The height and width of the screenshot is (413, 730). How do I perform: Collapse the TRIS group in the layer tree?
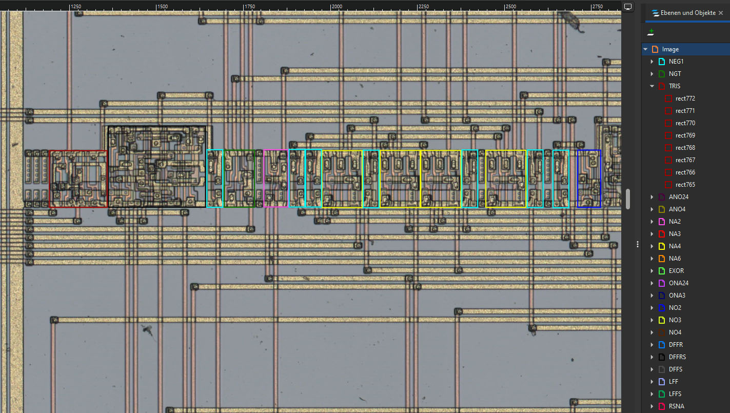click(652, 86)
